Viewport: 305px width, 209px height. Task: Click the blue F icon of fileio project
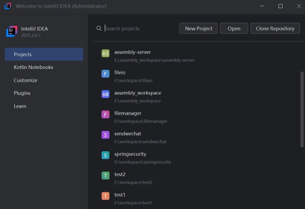(105, 74)
